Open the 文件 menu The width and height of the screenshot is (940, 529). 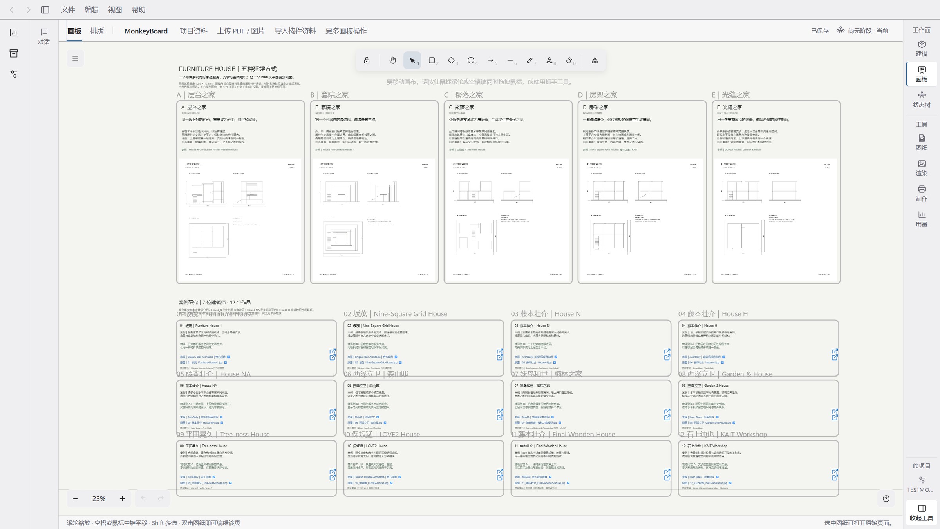pos(68,10)
